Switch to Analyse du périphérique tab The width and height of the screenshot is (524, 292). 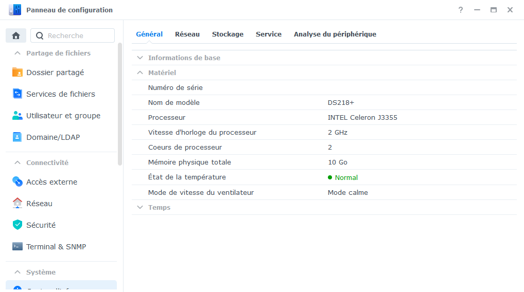[335, 34]
